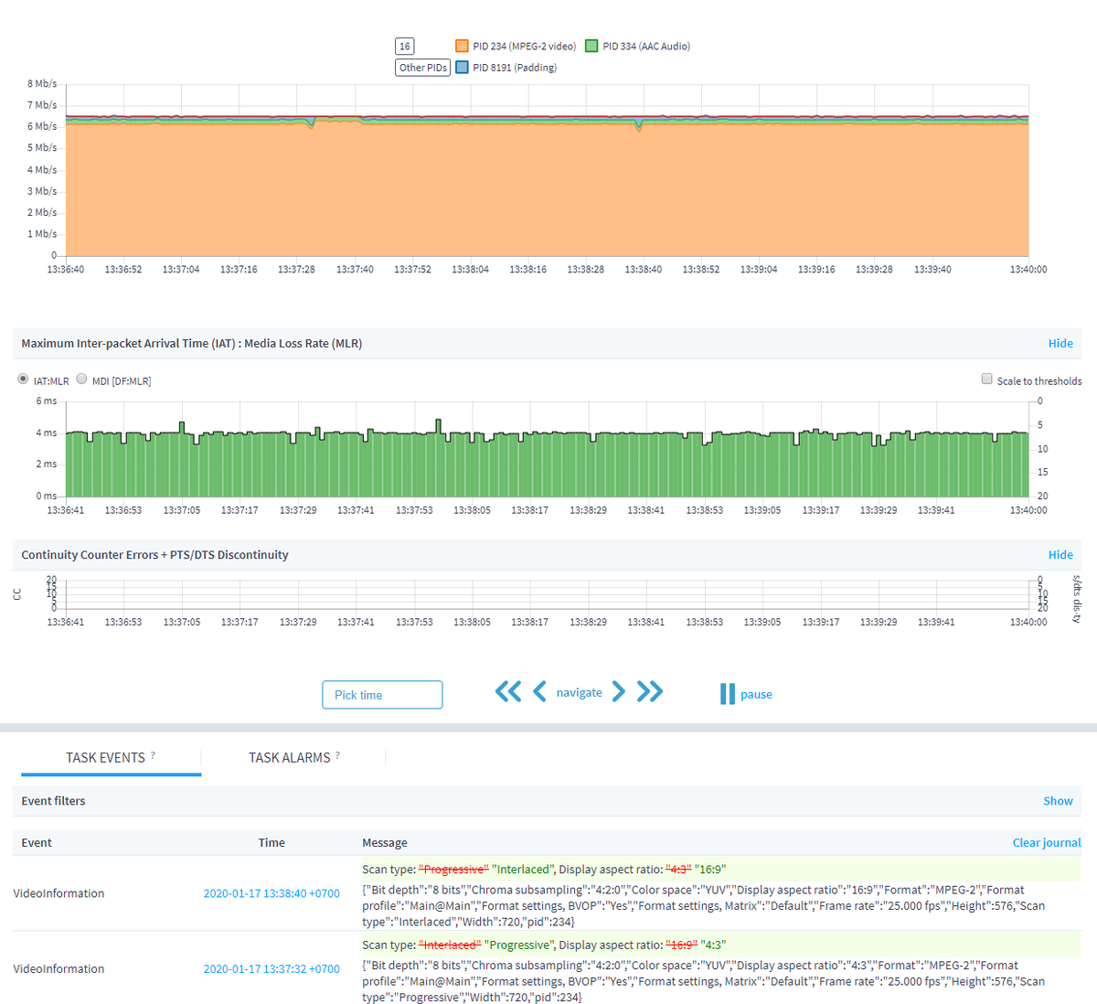This screenshot has height=1004, width=1097.
Task: Jump back with the double left arrow
Action: (508, 691)
